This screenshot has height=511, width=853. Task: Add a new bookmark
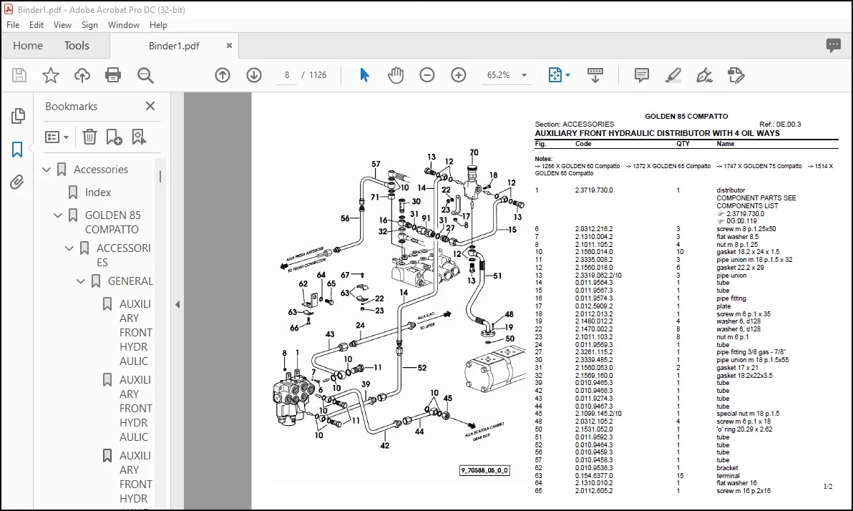coord(114,137)
